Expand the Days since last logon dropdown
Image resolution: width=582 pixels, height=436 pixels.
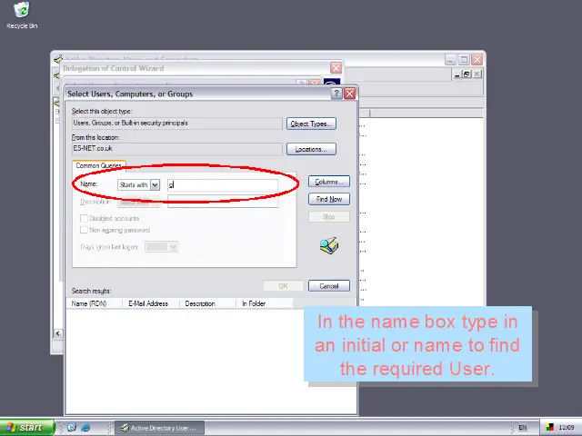pos(173,247)
